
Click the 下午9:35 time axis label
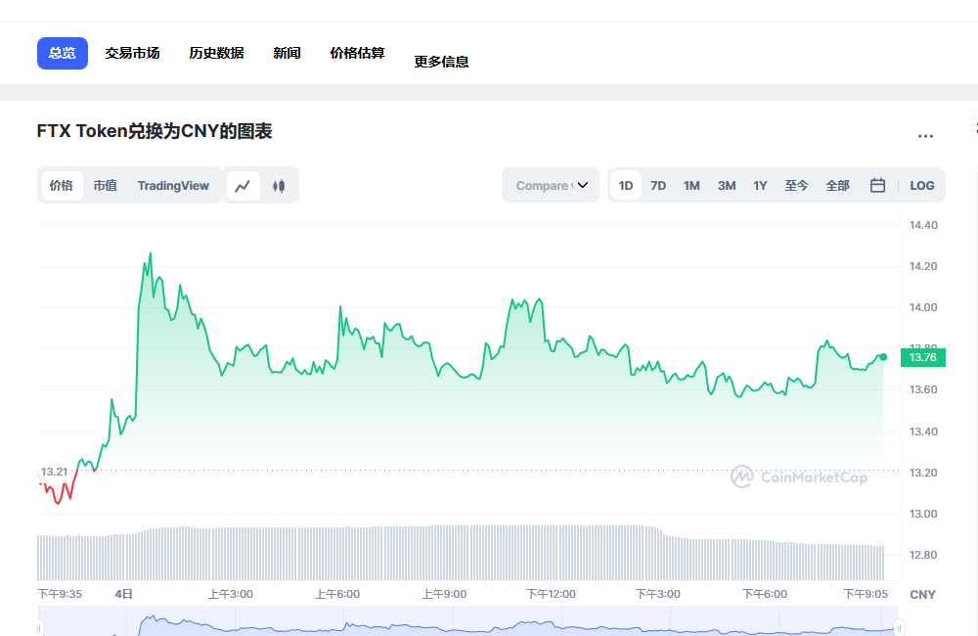click(60, 594)
